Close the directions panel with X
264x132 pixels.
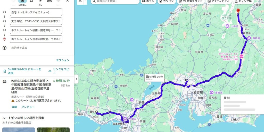tap(67, 1)
